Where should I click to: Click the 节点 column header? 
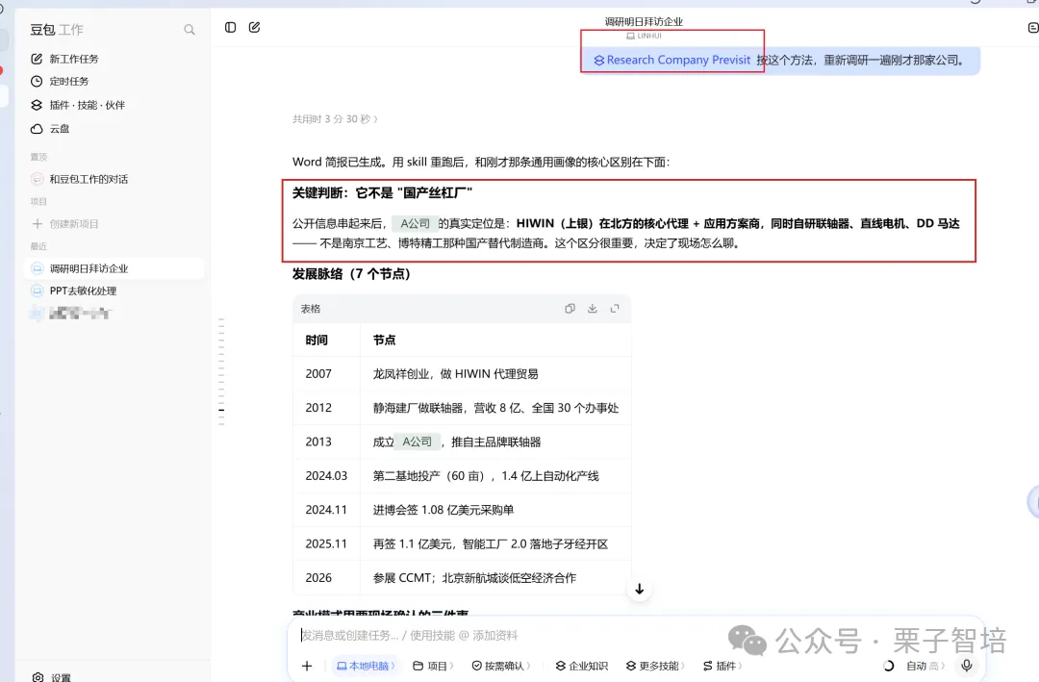click(384, 340)
